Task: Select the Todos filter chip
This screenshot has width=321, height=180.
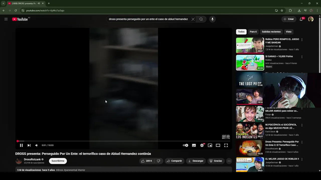Action: pos(241,32)
